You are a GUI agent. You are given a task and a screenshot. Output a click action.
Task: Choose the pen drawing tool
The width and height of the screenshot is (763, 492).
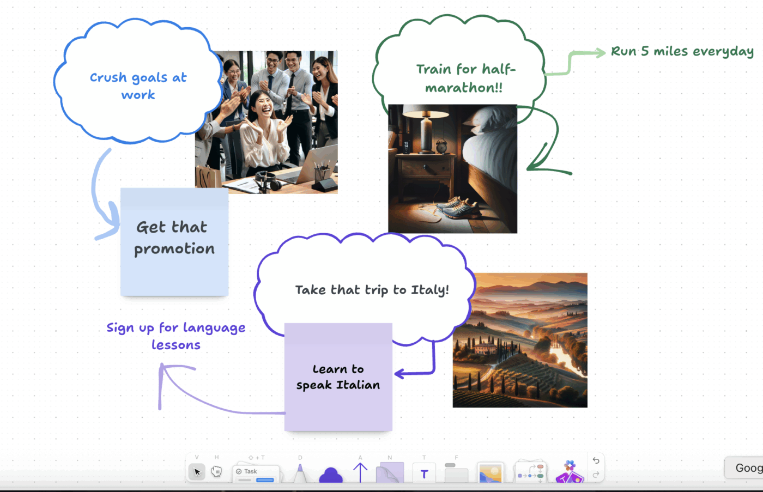pos(300,473)
